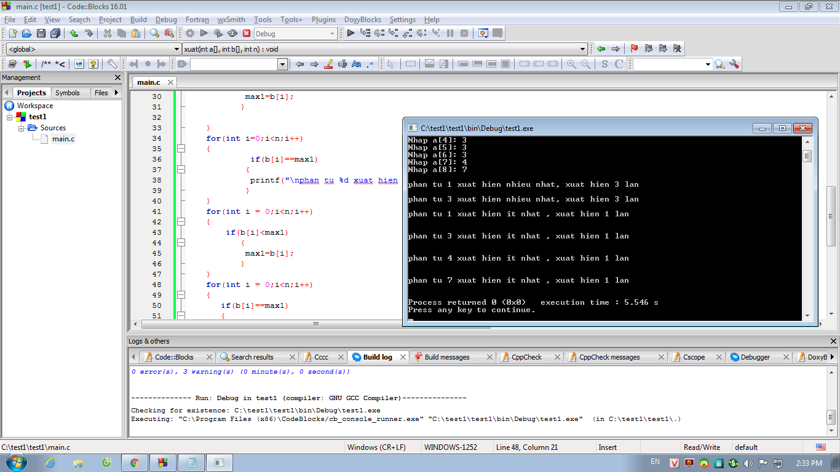
Task: Open the xuat function selector dropdown
Action: tap(583, 49)
